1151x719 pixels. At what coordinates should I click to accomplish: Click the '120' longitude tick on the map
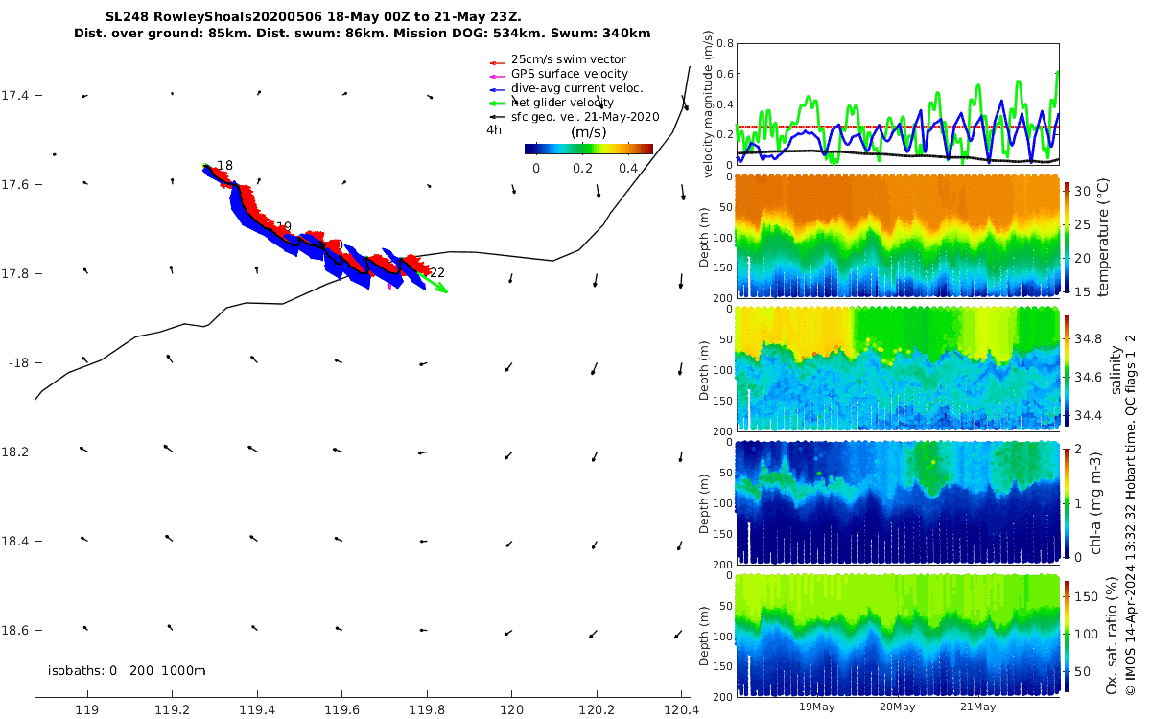point(511,710)
